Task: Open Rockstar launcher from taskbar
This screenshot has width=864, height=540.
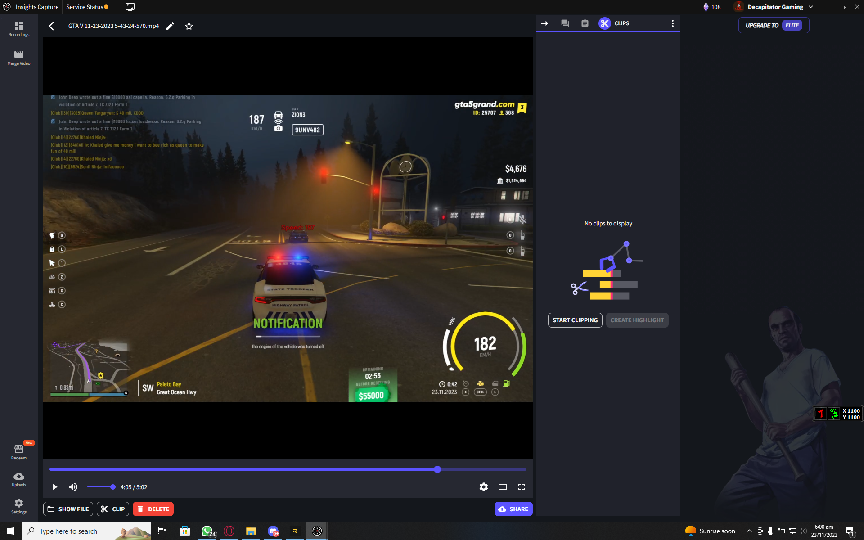Action: [295, 531]
